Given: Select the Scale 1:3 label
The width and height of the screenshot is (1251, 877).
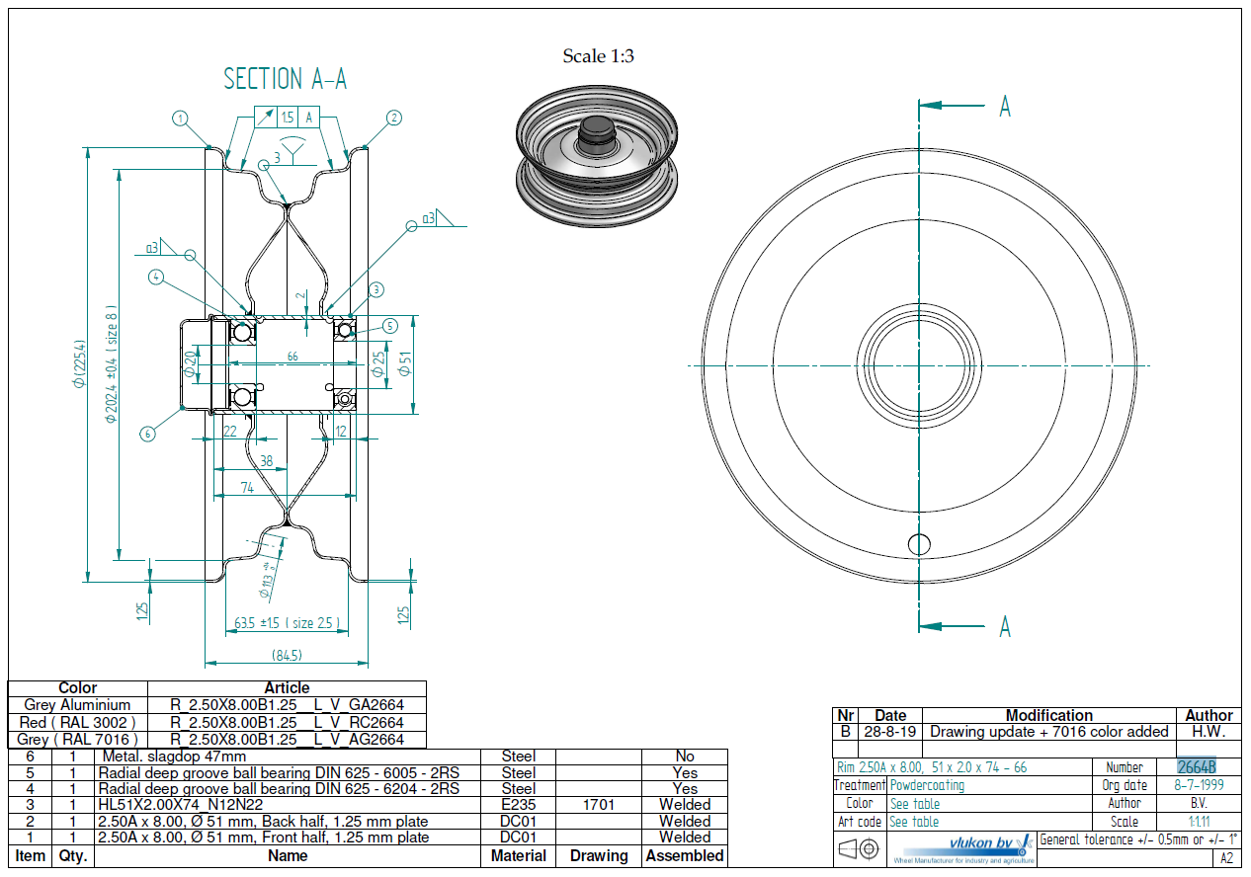Looking at the screenshot, I should [x=598, y=56].
